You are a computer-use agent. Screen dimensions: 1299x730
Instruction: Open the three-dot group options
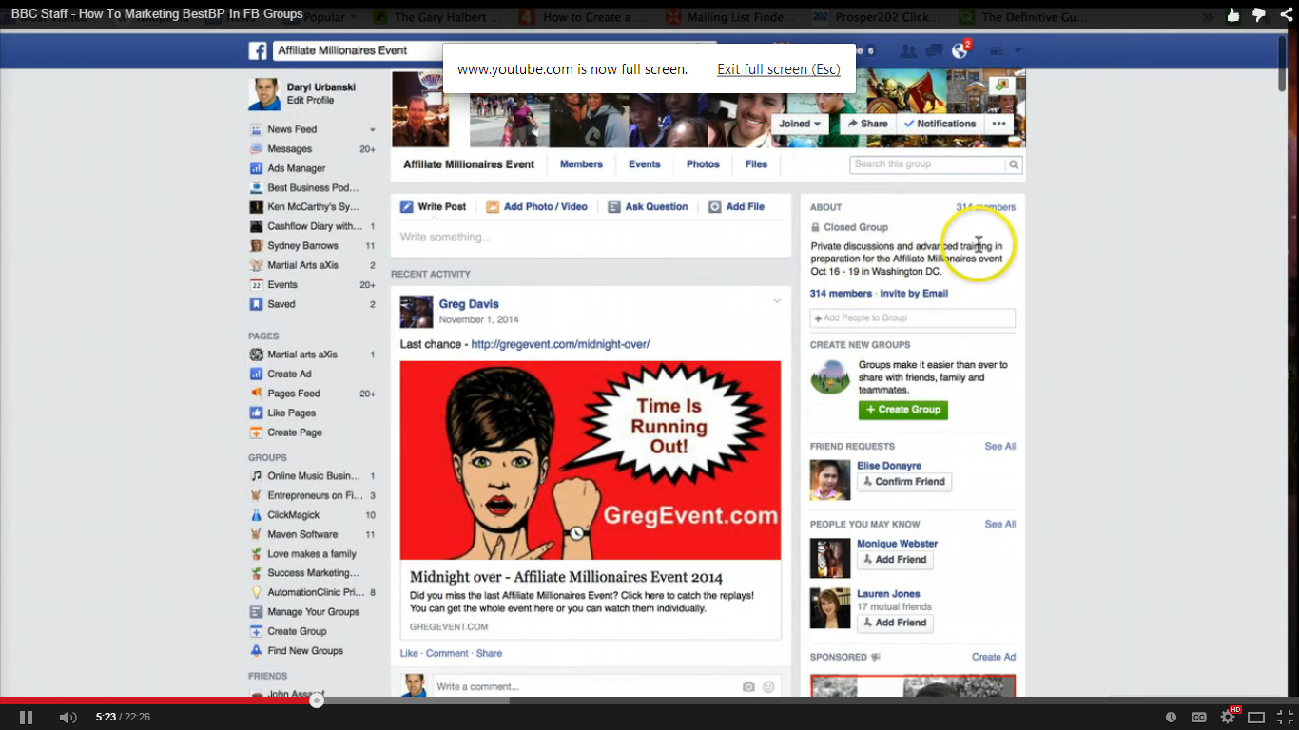tap(998, 124)
